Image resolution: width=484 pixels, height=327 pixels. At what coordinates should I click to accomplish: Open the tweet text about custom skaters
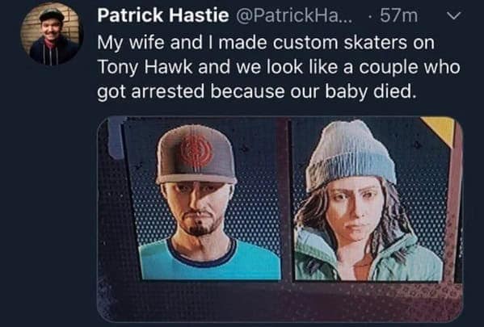coord(279,67)
